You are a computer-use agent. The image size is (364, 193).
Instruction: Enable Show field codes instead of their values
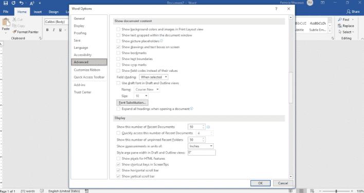point(118,70)
